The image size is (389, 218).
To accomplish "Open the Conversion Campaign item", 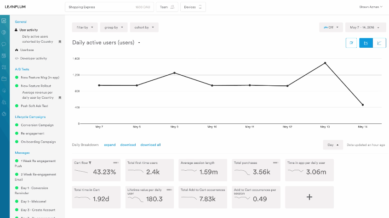I will click(x=37, y=125).
